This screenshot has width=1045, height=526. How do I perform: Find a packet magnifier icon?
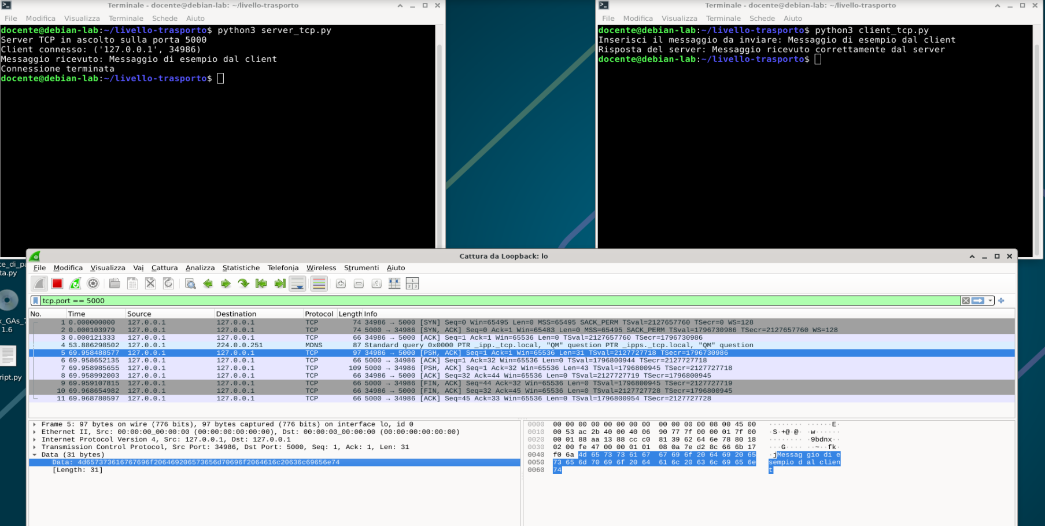[190, 284]
